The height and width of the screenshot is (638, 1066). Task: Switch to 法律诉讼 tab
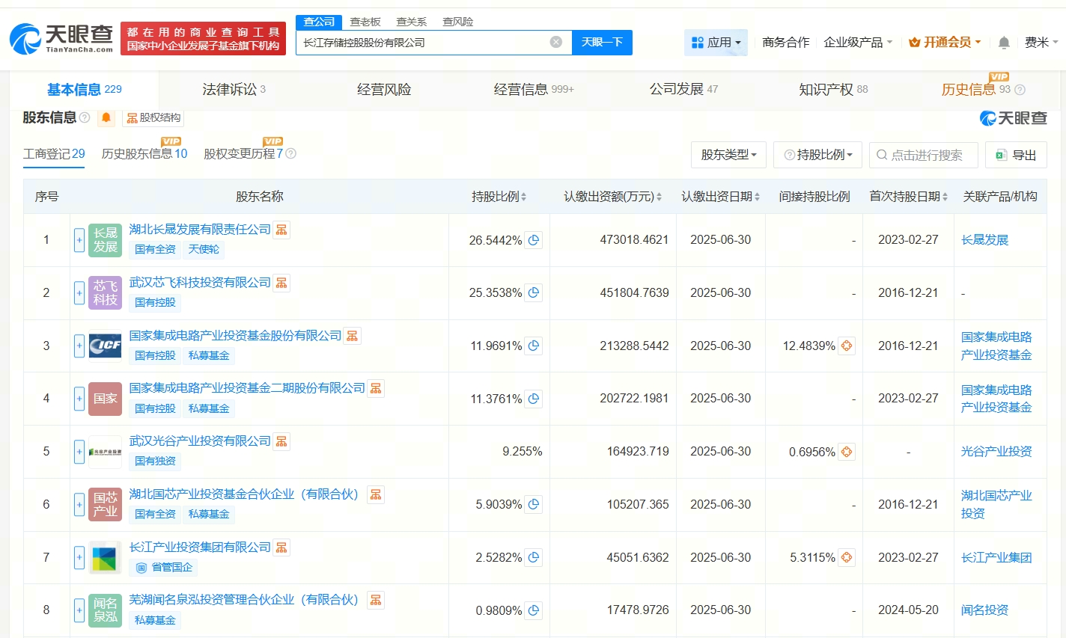(234, 90)
